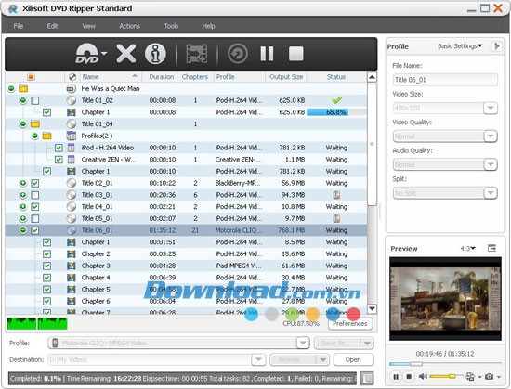Click the Profiles(2) group icon
Image resolution: width=511 pixels, height=389 pixels.
pyautogui.click(x=71, y=136)
